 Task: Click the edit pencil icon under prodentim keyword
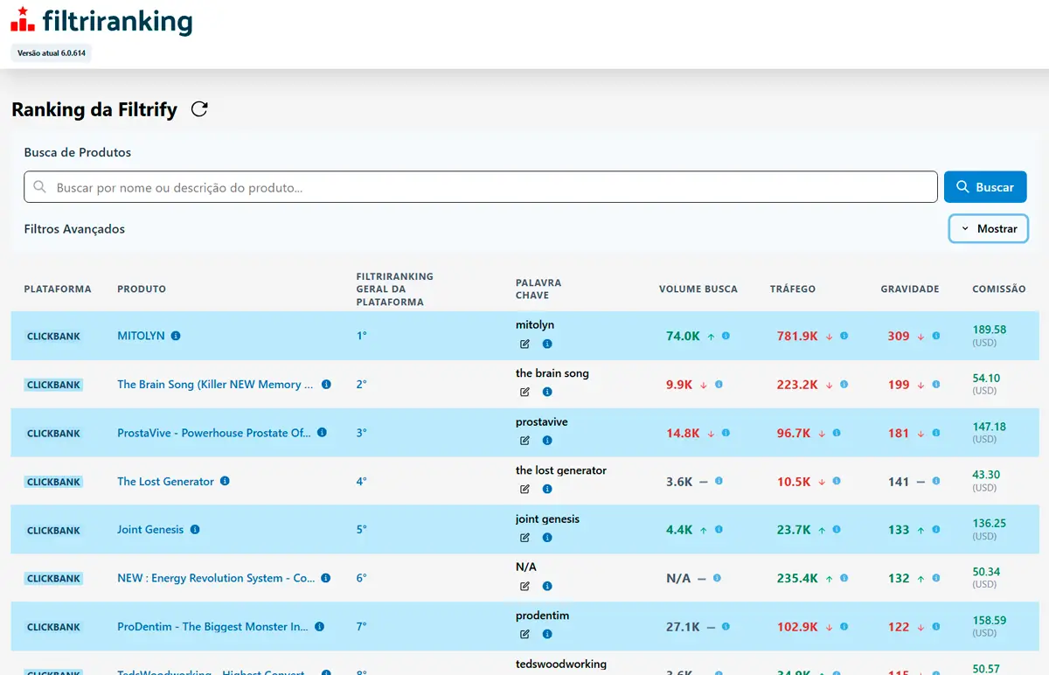(x=524, y=636)
